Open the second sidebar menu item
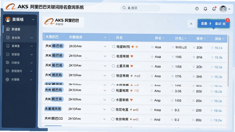Screen dimensions: 235x132 20,38
